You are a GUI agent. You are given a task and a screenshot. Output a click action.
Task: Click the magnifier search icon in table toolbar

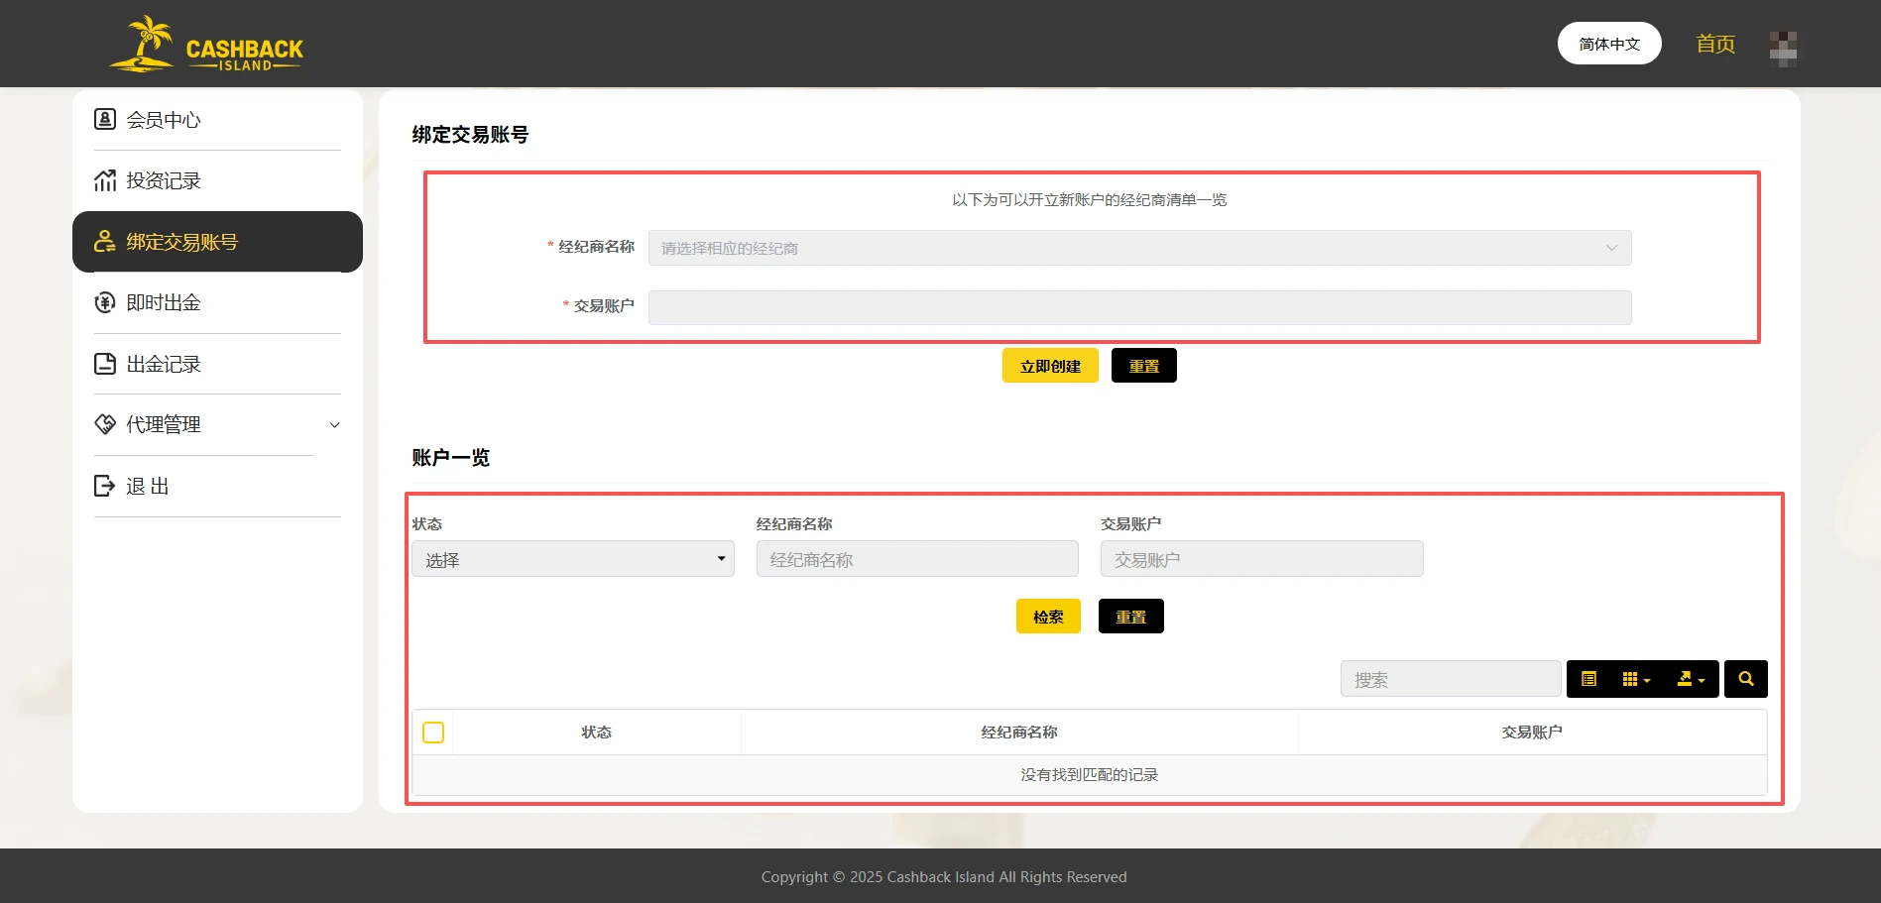[1746, 679]
